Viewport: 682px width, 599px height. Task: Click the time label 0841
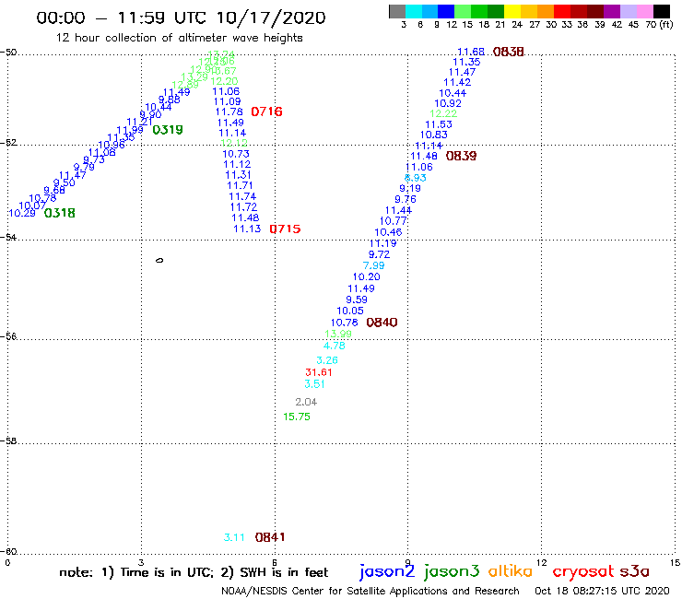coord(270,537)
